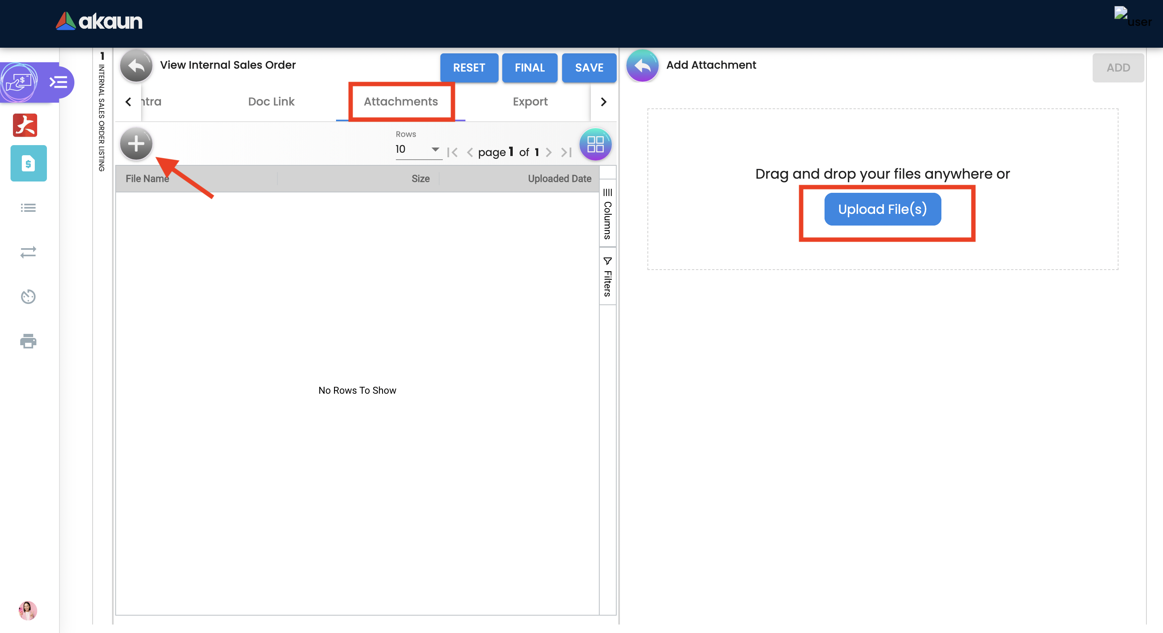1163x633 pixels.
Task: Open the Columns side panel
Action: tap(607, 213)
